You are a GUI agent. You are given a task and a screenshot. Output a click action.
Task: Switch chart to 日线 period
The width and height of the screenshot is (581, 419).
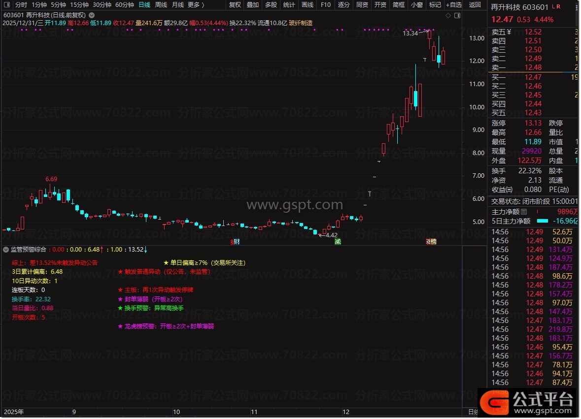tap(144, 5)
